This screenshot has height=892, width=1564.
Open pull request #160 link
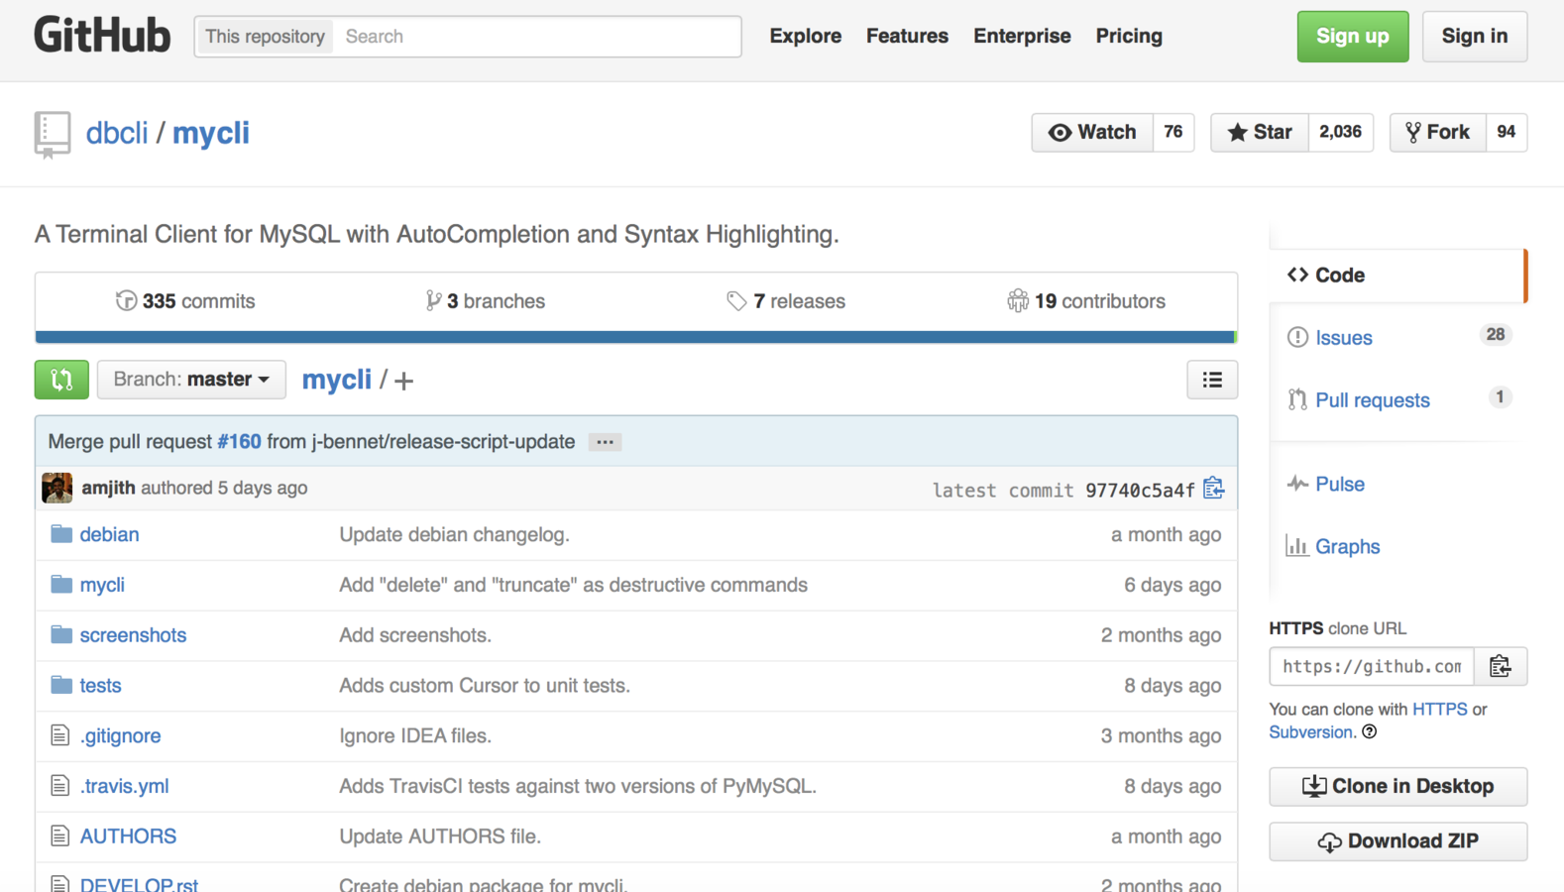point(239,442)
